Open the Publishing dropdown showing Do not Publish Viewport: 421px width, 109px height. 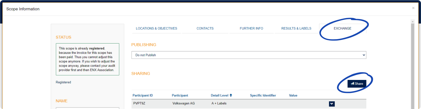point(248,55)
